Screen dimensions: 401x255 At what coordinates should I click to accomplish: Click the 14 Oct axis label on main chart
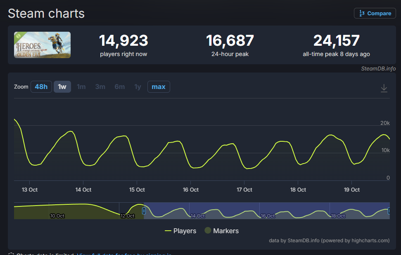(83, 190)
